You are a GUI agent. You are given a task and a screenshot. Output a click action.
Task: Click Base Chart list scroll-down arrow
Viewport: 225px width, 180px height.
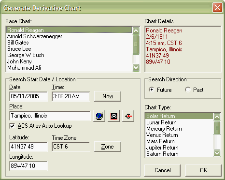point(136,67)
